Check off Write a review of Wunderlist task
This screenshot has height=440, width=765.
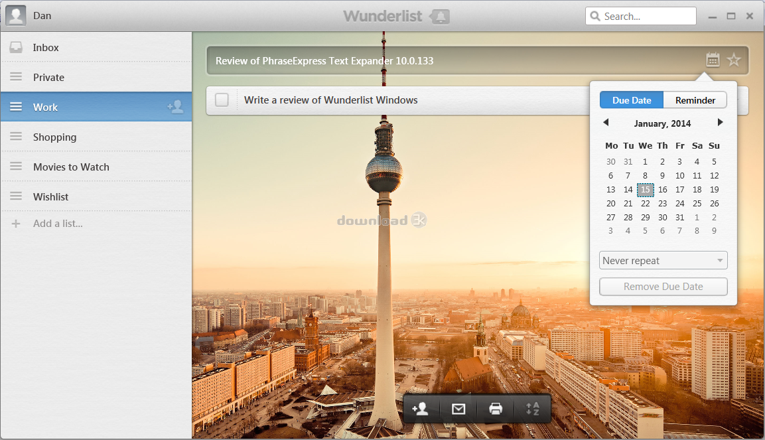222,100
